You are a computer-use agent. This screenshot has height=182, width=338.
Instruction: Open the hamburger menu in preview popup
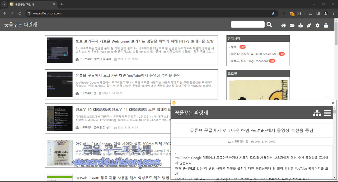tap(327, 113)
